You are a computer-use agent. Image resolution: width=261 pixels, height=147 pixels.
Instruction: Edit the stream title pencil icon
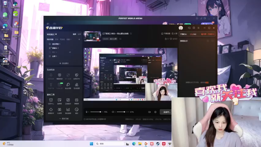click(131, 34)
